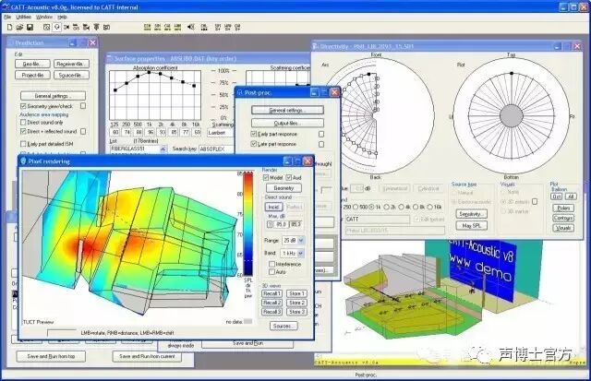Click the Post-proc window title icon
591x381 pixels.
[240, 92]
